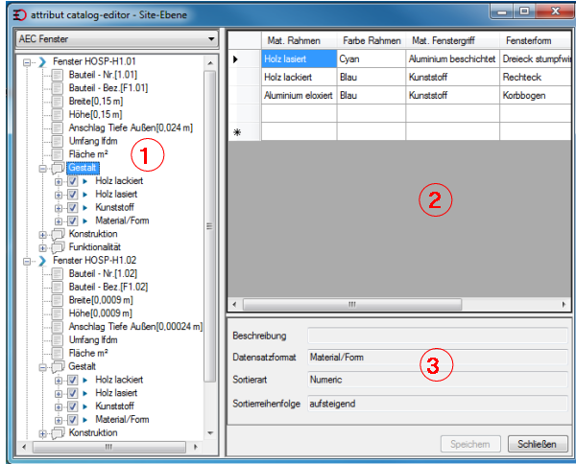Uncheck Kunststoff checkbox under HOSP-H1.02
Screen dimensions: 576x464
(72, 406)
